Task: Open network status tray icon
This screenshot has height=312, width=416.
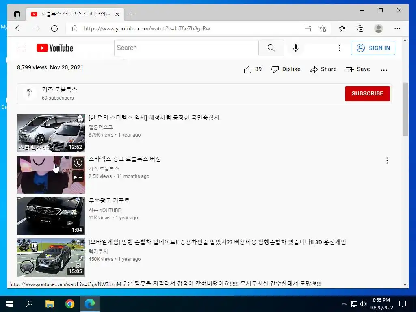Action: 354,304
